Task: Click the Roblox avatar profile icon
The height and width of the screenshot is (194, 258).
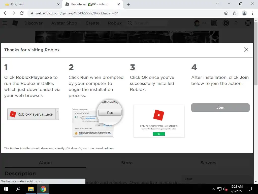Action: click(197, 23)
